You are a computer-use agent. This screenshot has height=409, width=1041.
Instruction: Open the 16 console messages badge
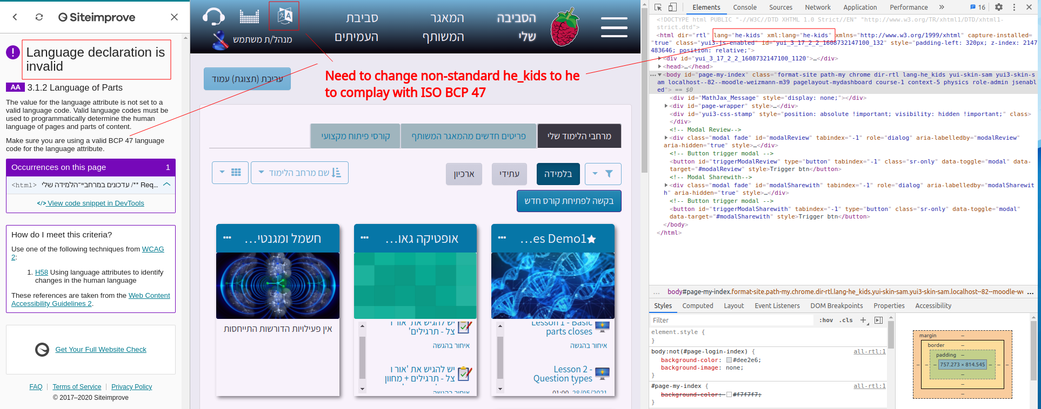pos(978,7)
